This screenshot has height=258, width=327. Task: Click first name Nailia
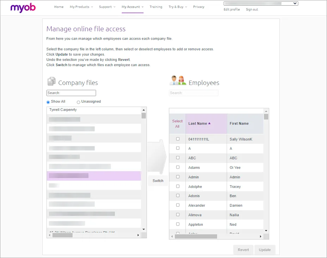[x=234, y=215]
